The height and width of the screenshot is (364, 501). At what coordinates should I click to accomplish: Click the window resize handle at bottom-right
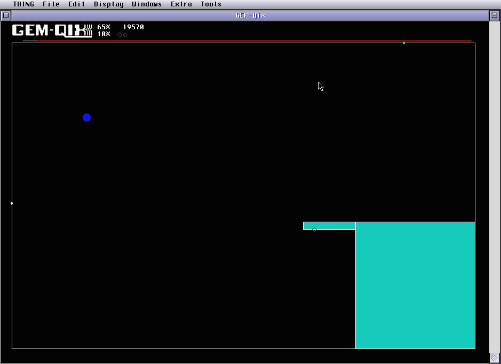(x=494, y=358)
